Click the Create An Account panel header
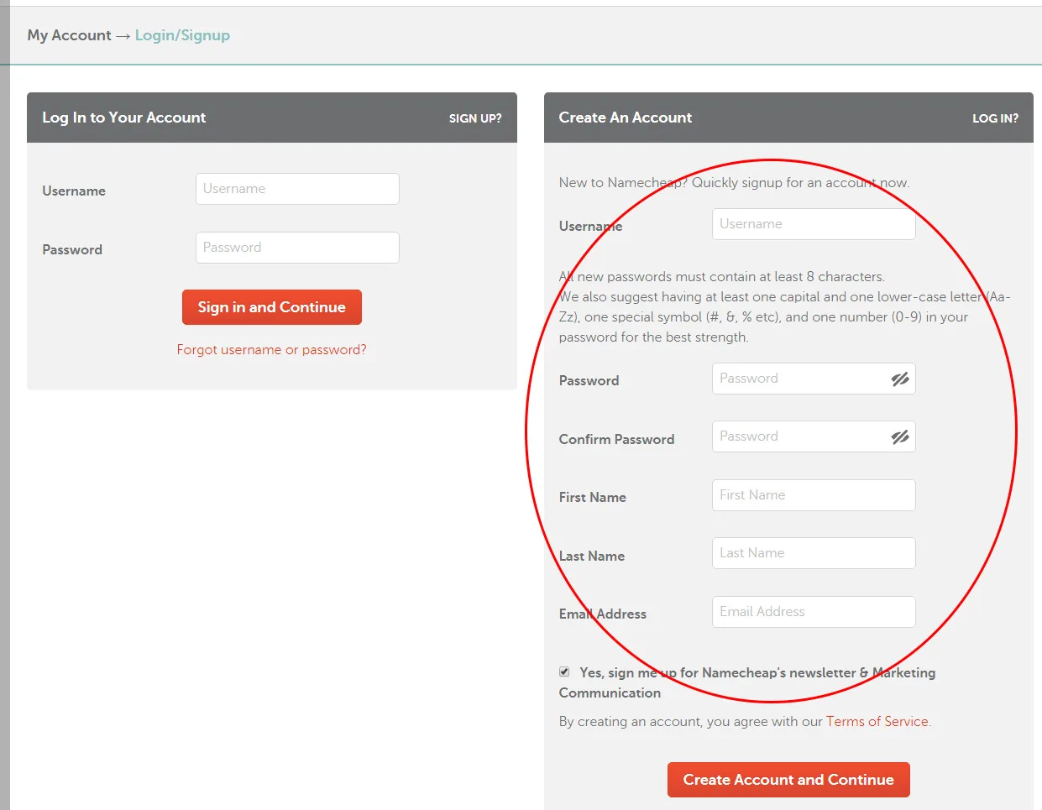This screenshot has height=810, width=1042. [625, 118]
